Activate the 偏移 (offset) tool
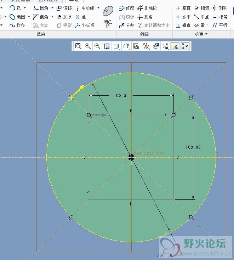This screenshot has height=260, width=234. (64, 8)
